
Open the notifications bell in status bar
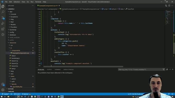172,94
